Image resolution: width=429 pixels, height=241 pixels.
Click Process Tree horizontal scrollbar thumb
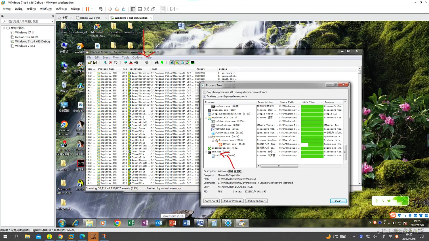tap(279, 166)
